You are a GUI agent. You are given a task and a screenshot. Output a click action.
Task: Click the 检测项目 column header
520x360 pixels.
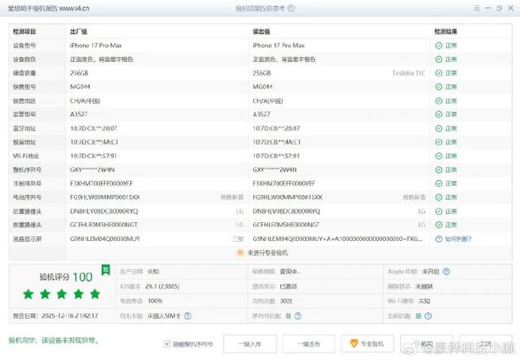tap(24, 32)
